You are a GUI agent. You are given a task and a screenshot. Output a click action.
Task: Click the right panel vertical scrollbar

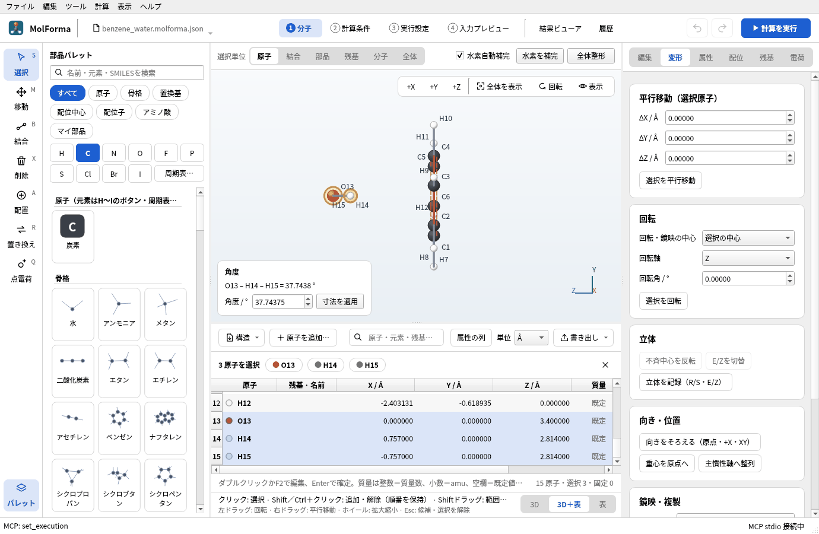815,295
